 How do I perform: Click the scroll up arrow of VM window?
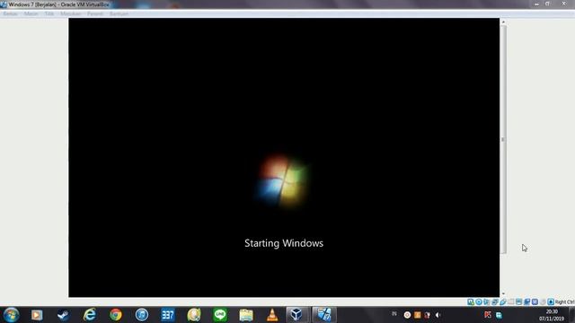[x=503, y=22]
